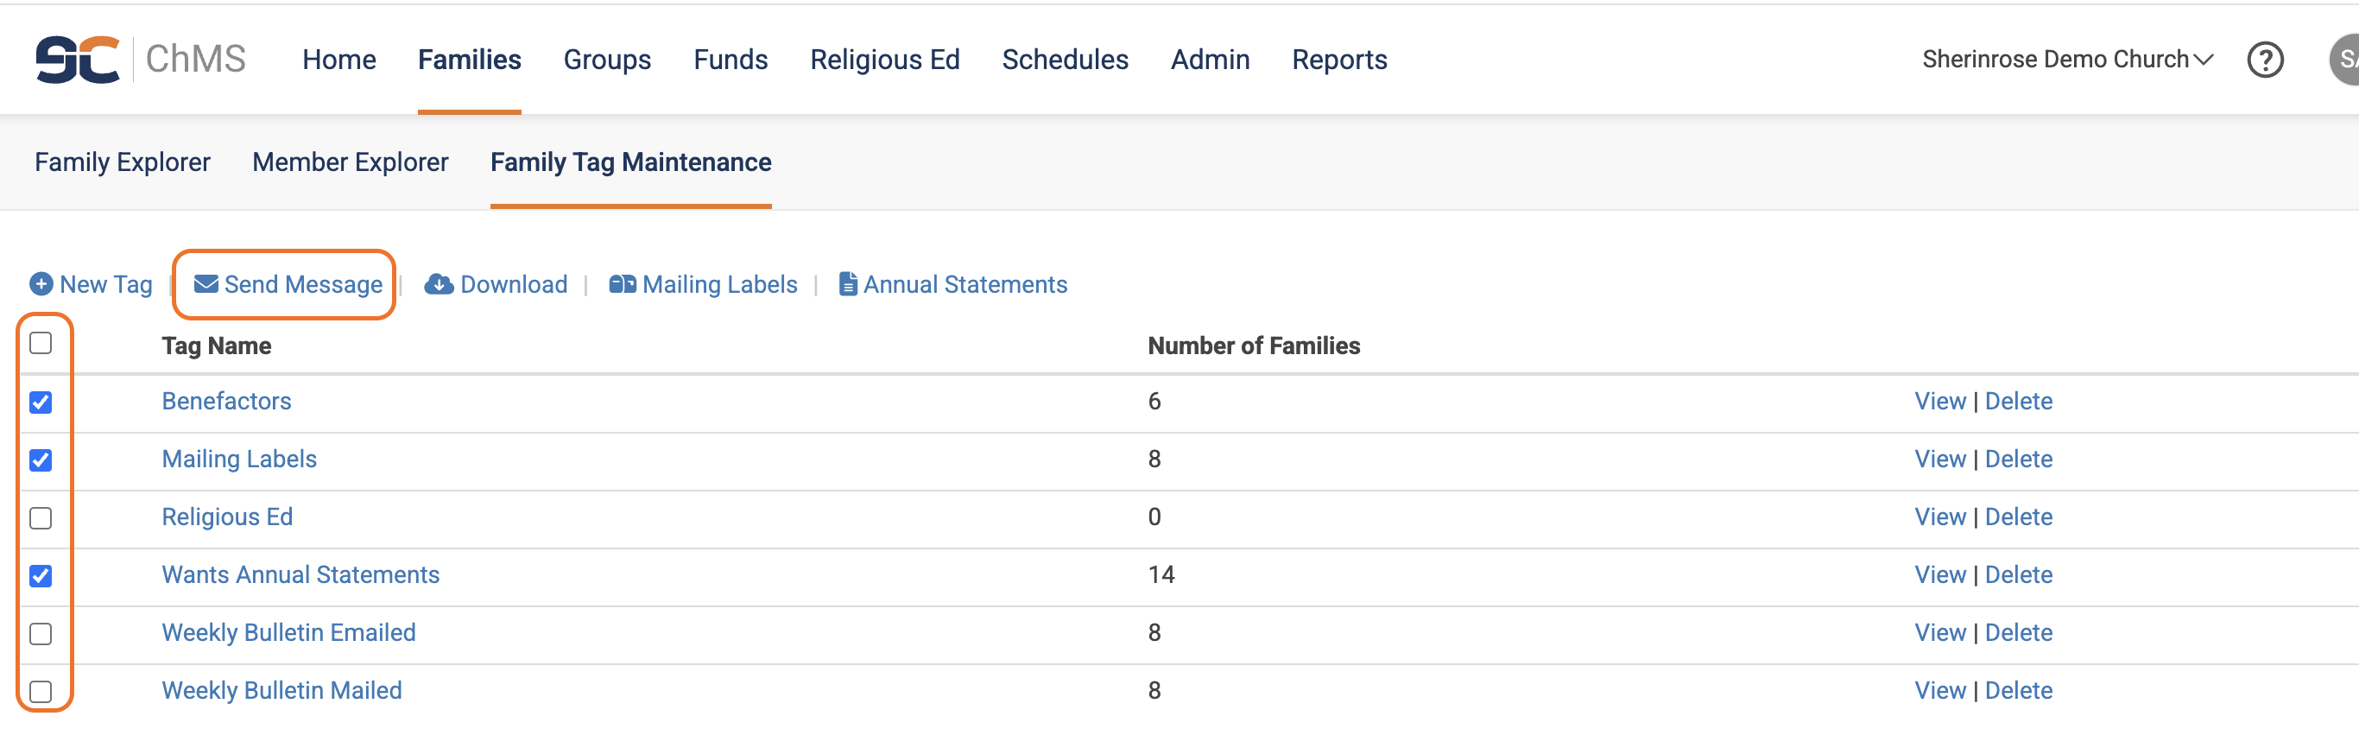Open the Reports menu
This screenshot has height=729, width=2359.
tap(1339, 60)
